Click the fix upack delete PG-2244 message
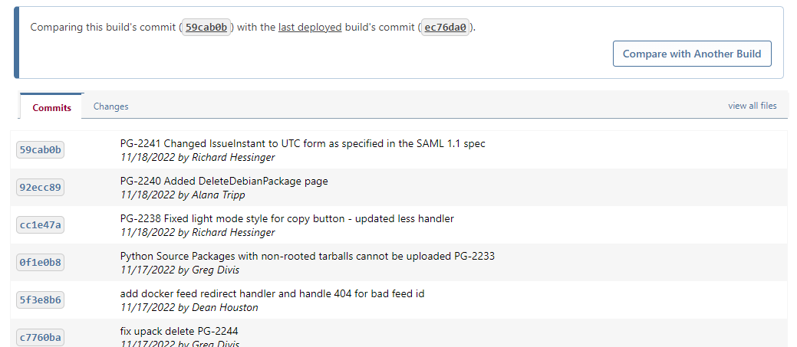This screenshot has width=797, height=347. (x=184, y=331)
